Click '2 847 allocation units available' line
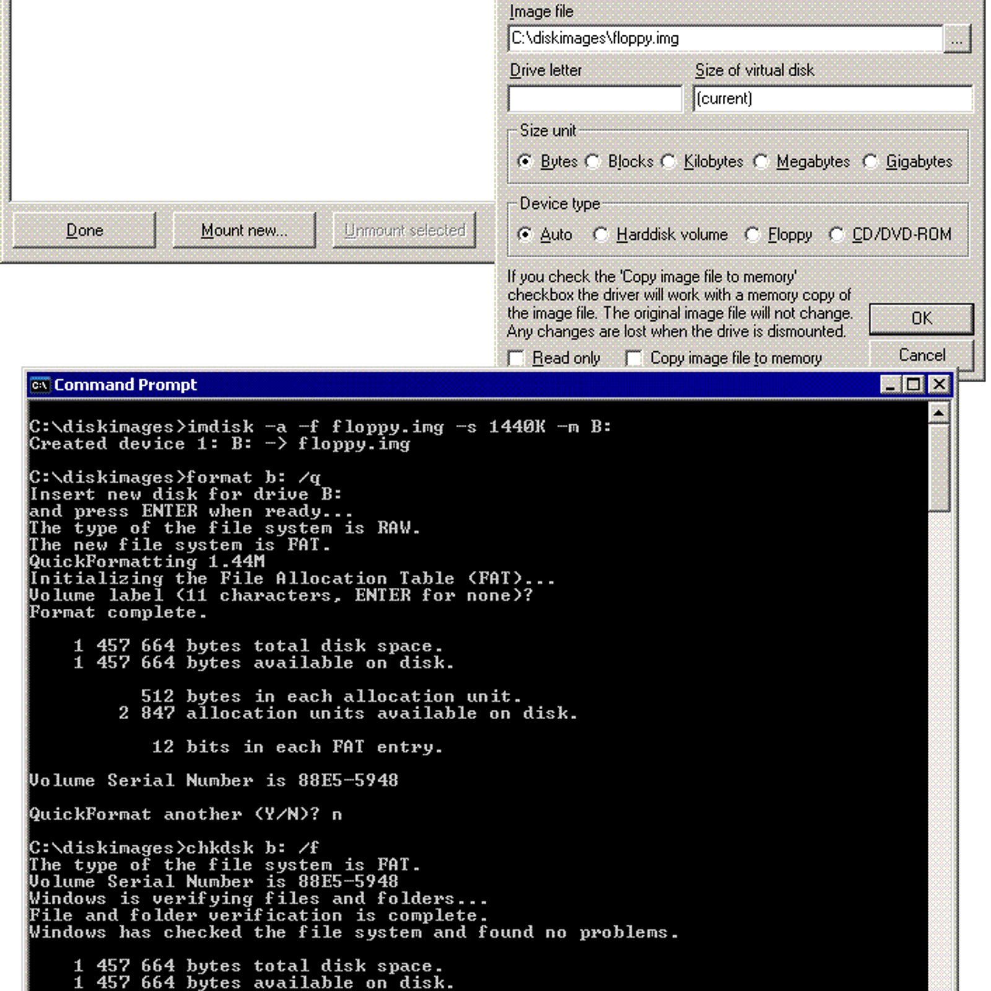 [x=348, y=714]
